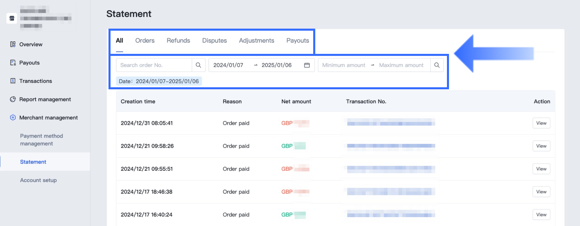Focus the Search order No. field

[154, 65]
